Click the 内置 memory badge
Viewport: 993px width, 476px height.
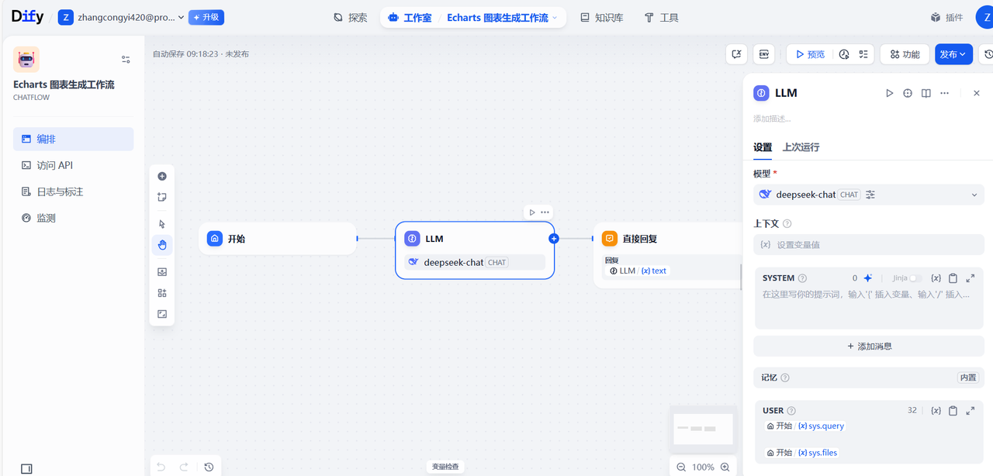click(968, 378)
